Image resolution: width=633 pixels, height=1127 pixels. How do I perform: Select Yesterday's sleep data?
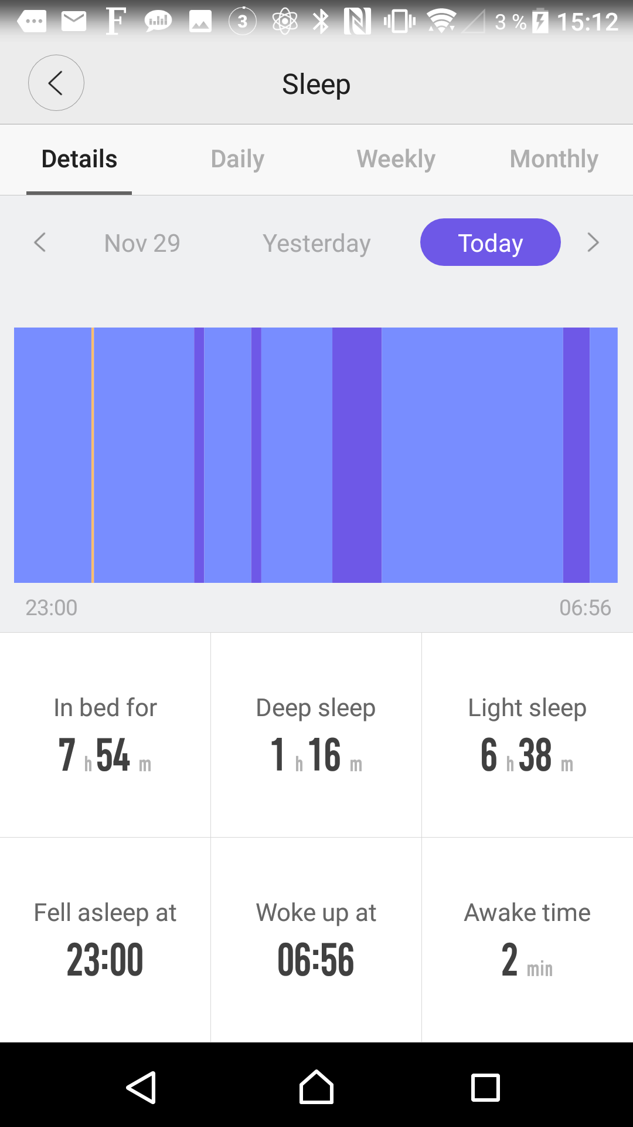(x=316, y=243)
